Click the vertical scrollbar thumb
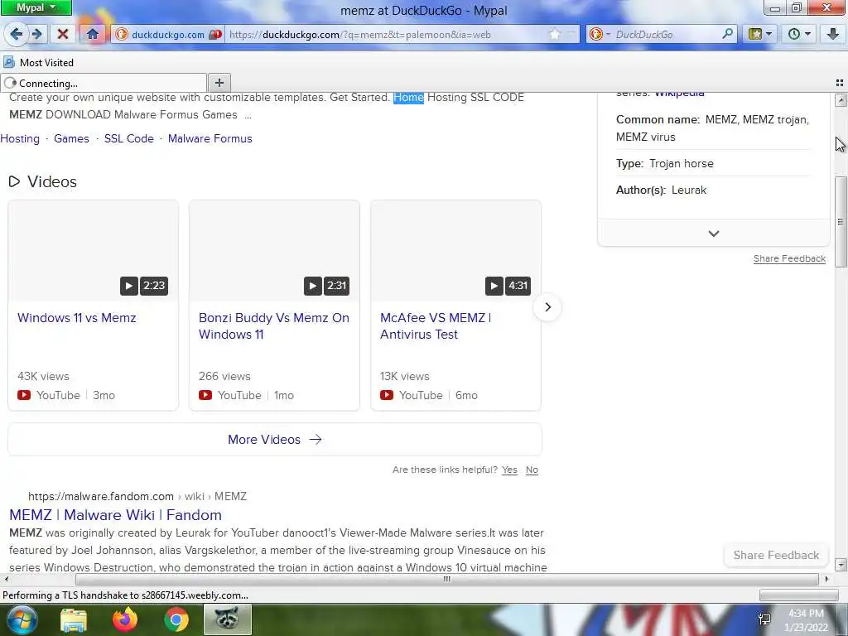This screenshot has width=848, height=636. point(841,221)
